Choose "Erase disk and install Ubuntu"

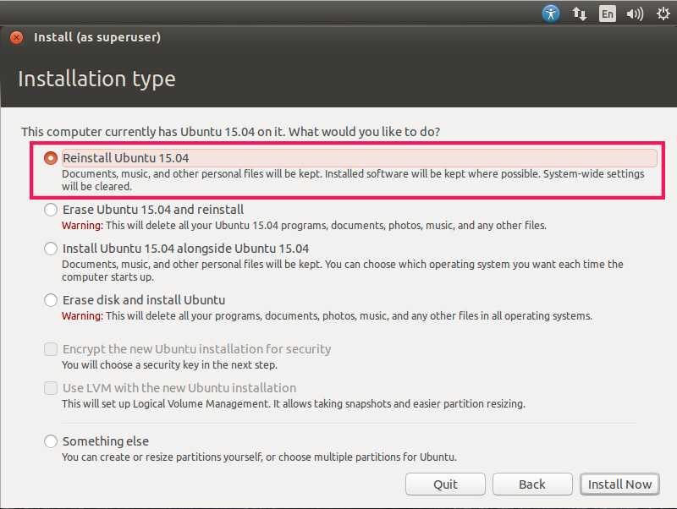(x=50, y=300)
